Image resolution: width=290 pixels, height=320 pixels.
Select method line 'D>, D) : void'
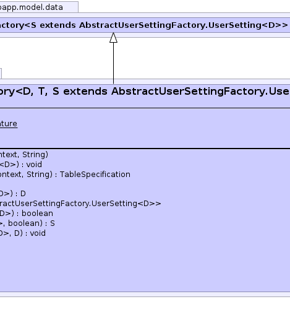click(23, 233)
